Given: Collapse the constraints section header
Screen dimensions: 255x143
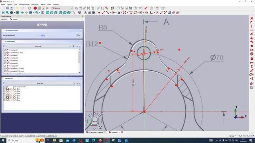Looking at the screenshot, I should (81, 41).
